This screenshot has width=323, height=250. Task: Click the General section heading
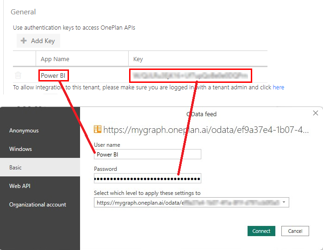pyautogui.click(x=23, y=12)
